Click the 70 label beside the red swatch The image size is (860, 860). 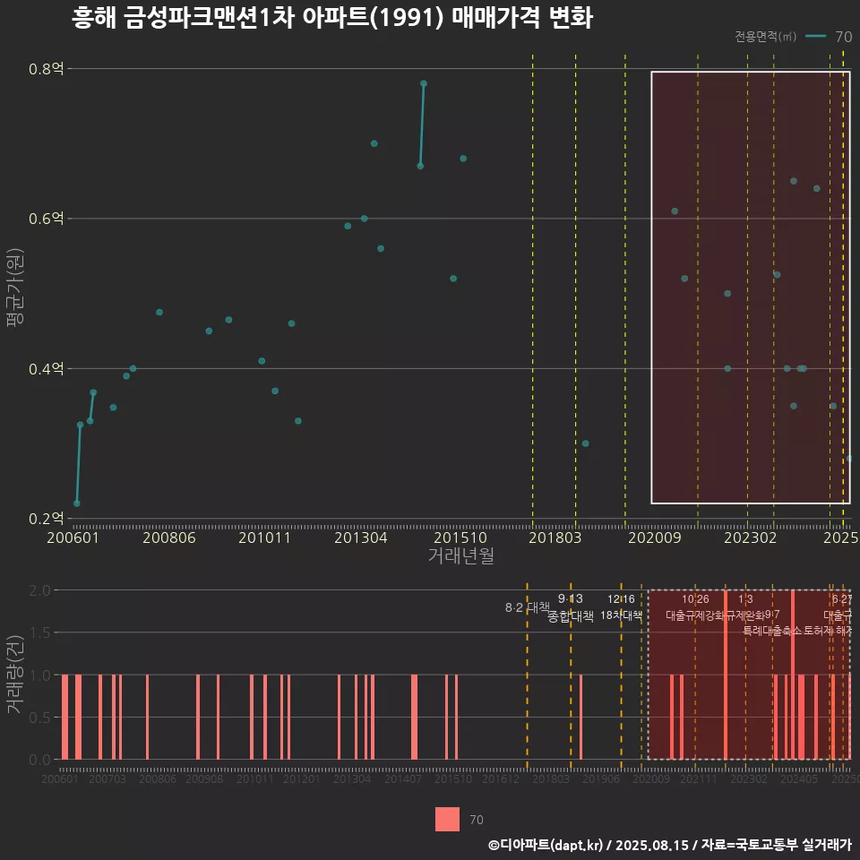tap(477, 820)
